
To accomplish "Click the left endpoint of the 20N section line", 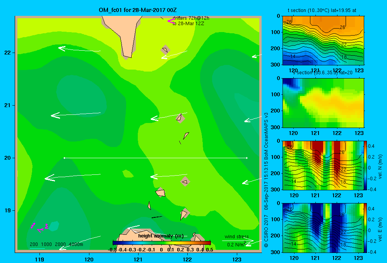I will (x=64, y=158).
